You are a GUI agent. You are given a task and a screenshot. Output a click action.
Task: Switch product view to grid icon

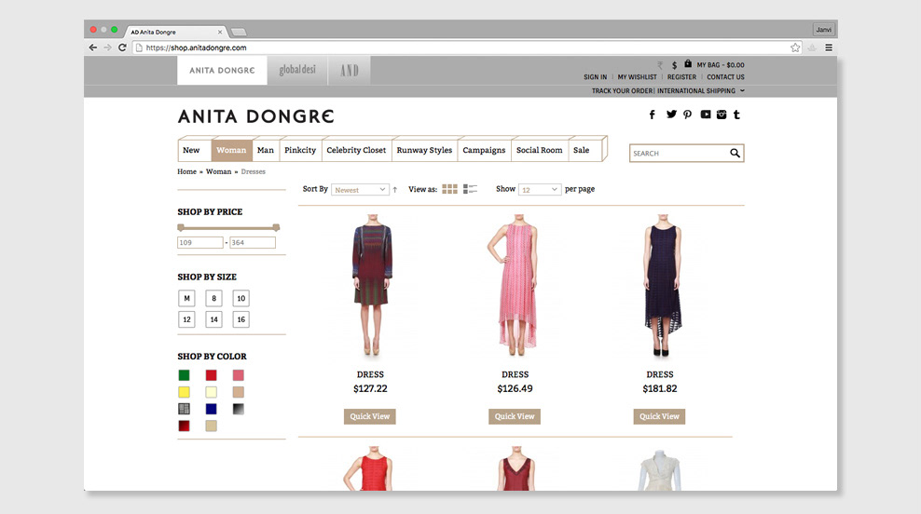(x=449, y=189)
